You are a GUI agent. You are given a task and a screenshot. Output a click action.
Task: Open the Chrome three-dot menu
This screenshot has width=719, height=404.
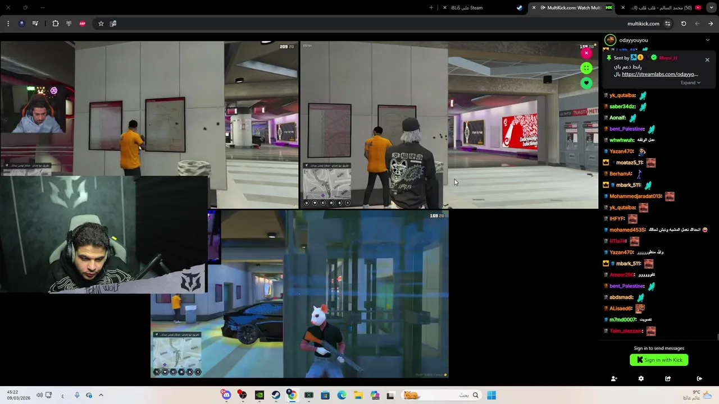tap(8, 24)
